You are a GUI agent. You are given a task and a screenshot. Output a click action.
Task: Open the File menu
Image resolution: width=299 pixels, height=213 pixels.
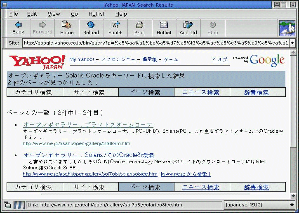[x=14, y=14]
